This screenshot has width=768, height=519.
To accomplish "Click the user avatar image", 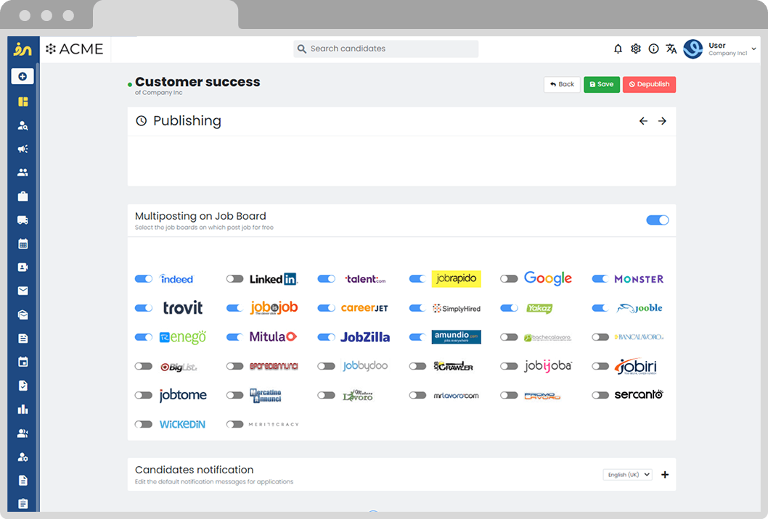I will 693,49.
